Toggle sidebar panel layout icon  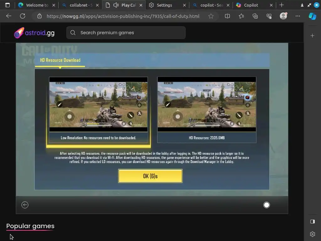point(313,222)
